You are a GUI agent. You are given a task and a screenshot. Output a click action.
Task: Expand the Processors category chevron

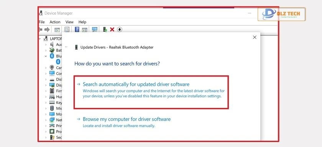click(46, 132)
